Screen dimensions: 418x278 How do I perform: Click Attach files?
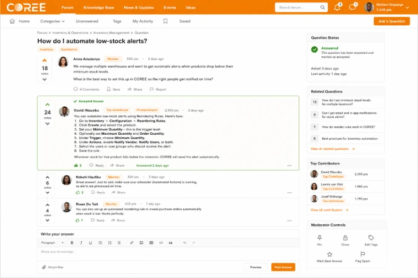coord(53,267)
